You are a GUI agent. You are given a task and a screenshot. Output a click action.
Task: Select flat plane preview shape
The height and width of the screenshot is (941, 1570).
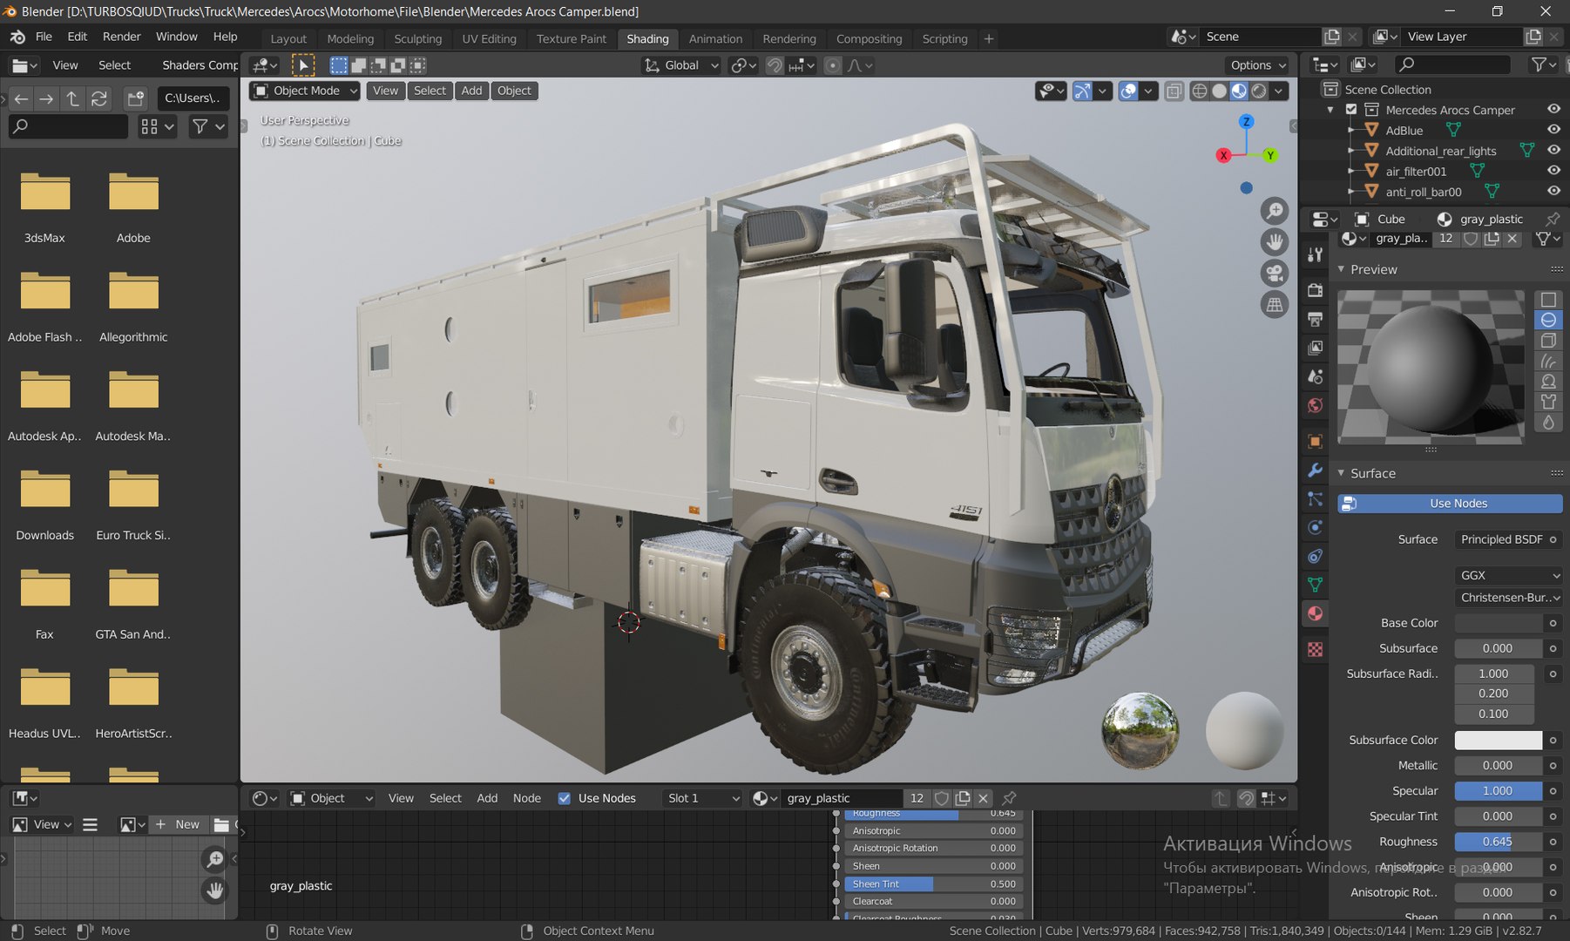point(1548,300)
